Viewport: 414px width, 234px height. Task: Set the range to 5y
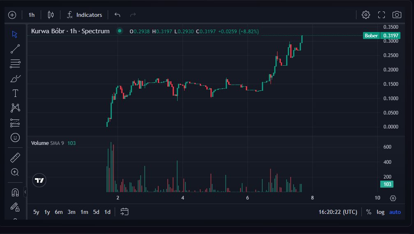pyautogui.click(x=36, y=212)
